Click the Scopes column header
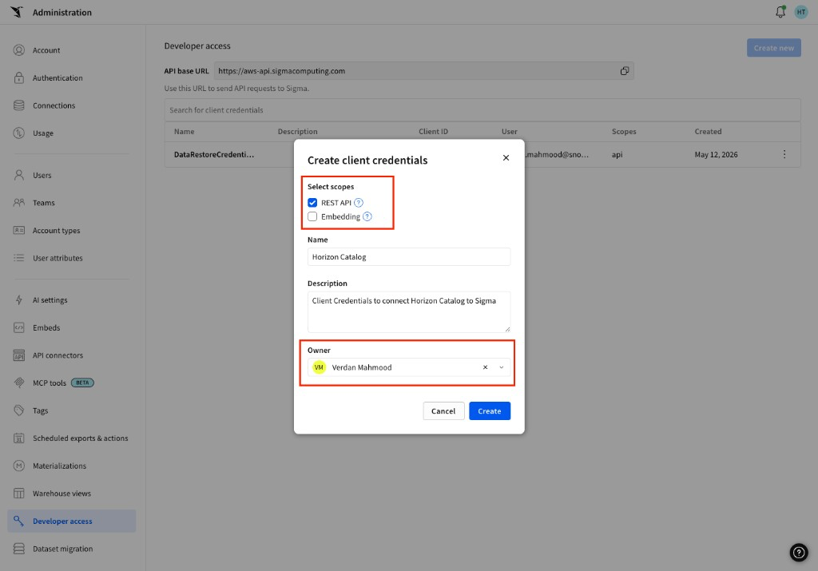 (x=624, y=132)
